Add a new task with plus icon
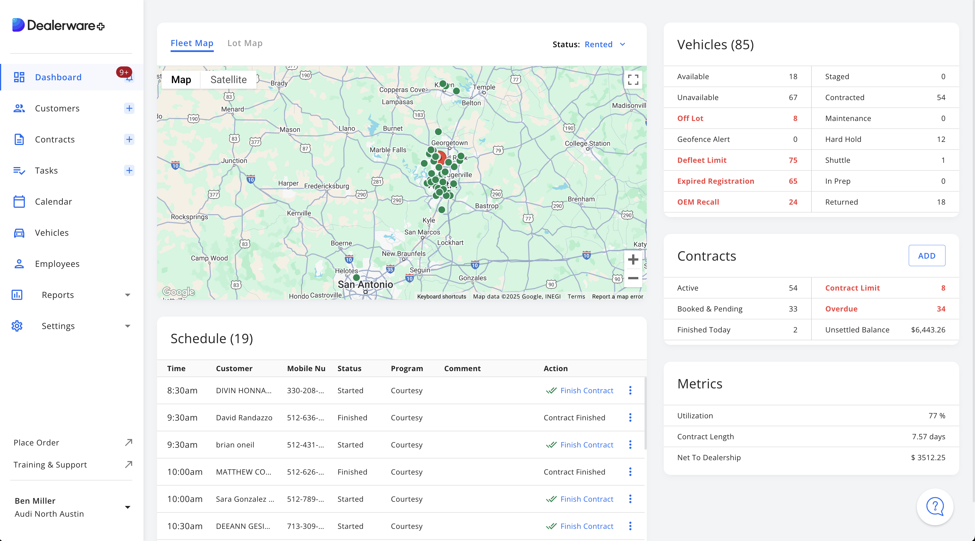This screenshot has width=975, height=541. pyautogui.click(x=129, y=170)
